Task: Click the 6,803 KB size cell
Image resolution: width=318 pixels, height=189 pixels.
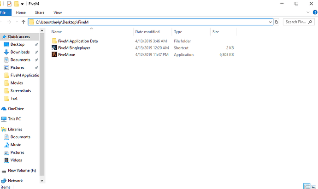Action: 227,54
